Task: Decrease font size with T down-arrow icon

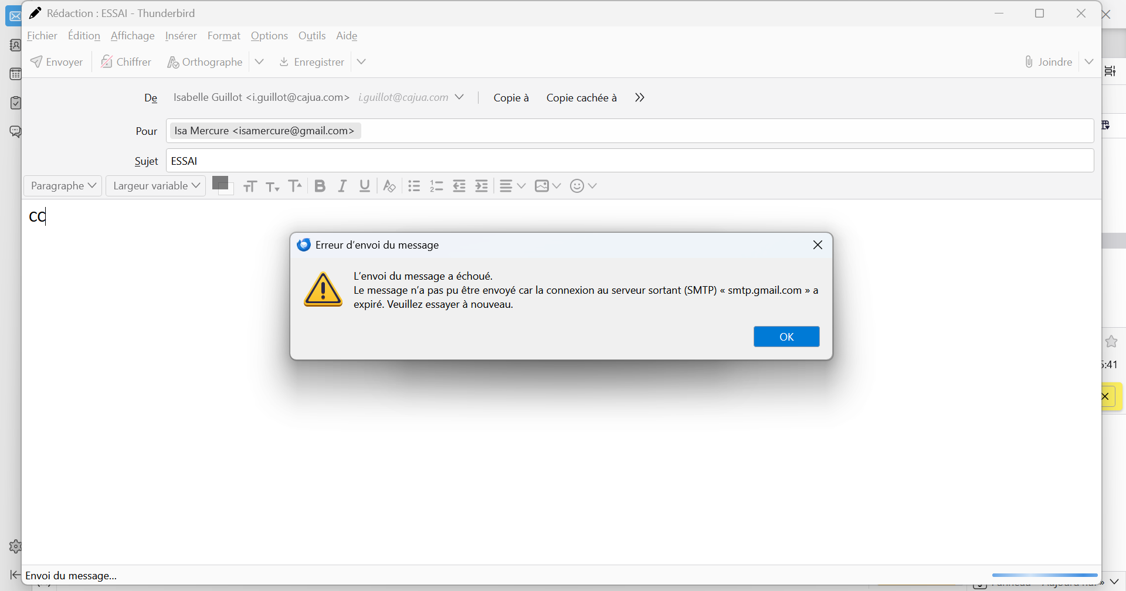Action: (273, 186)
